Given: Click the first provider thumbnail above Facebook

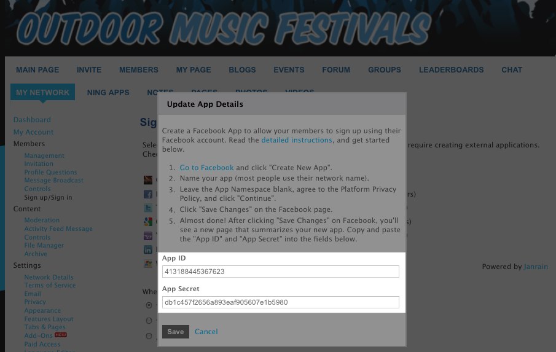Looking at the screenshot, I should [148, 180].
